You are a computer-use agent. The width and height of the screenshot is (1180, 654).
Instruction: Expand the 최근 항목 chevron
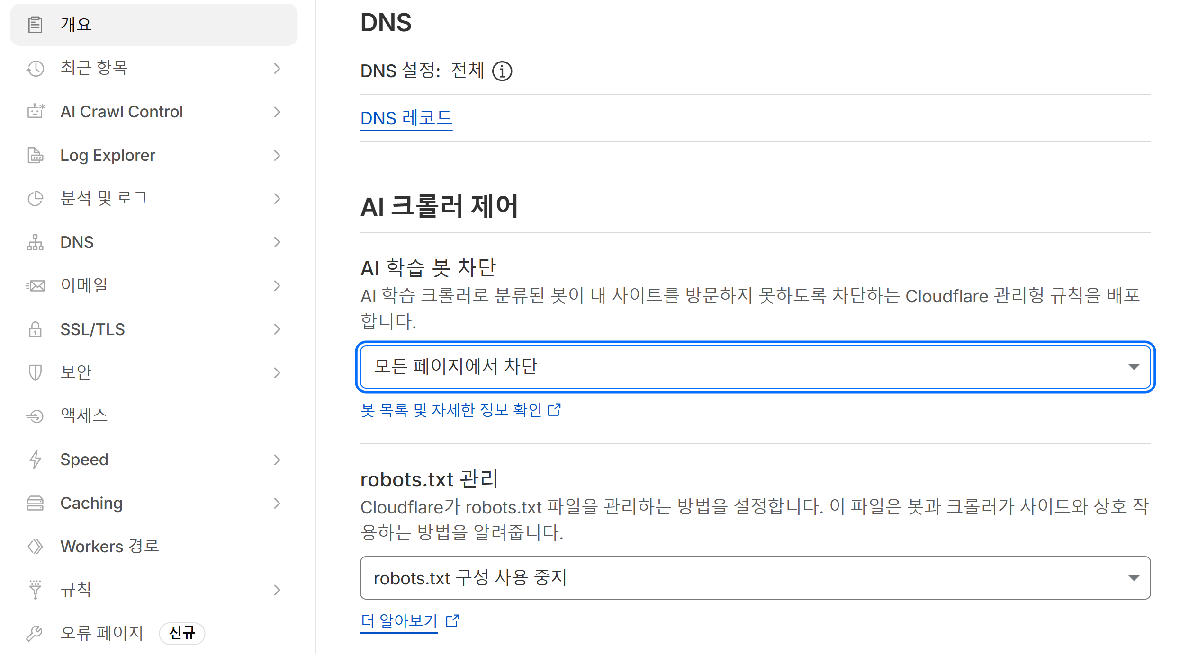click(x=277, y=69)
